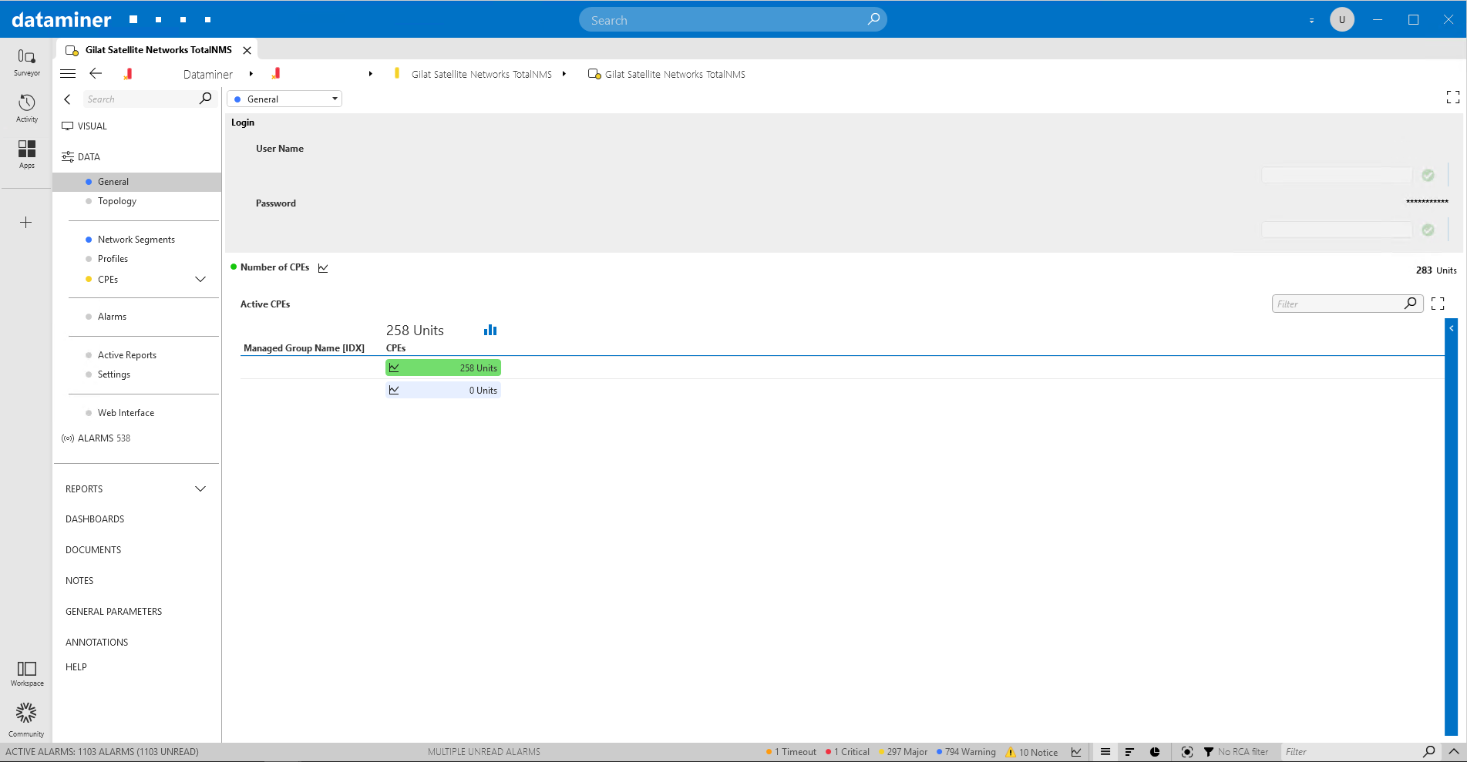Open NOTES section
Viewport: 1467px width, 762px height.
79,581
